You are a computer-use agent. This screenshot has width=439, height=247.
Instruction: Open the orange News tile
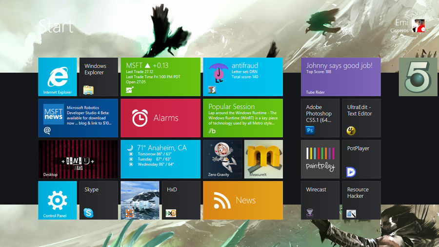243,200
